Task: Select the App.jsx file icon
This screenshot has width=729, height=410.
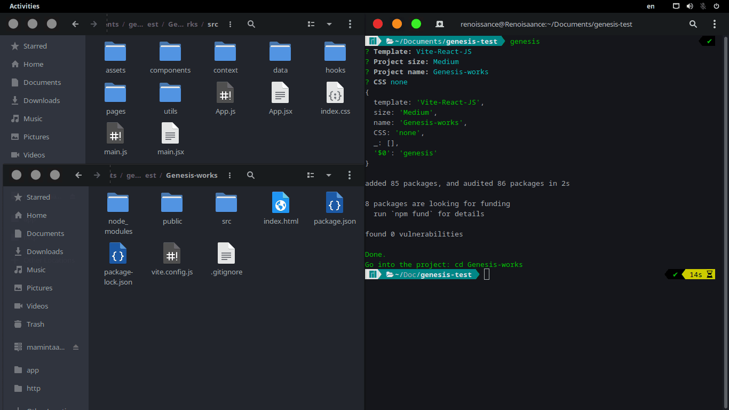Action: pos(280,93)
